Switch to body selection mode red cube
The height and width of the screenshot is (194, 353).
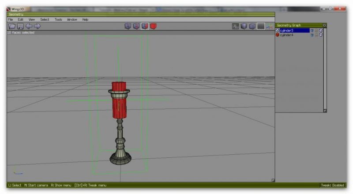(x=153, y=26)
